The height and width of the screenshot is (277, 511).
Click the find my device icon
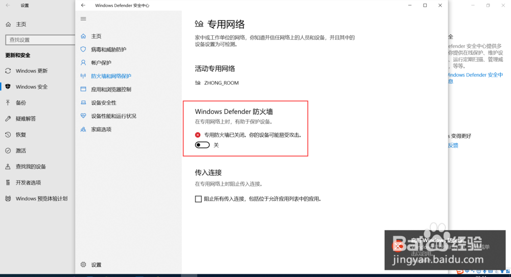(x=8, y=167)
